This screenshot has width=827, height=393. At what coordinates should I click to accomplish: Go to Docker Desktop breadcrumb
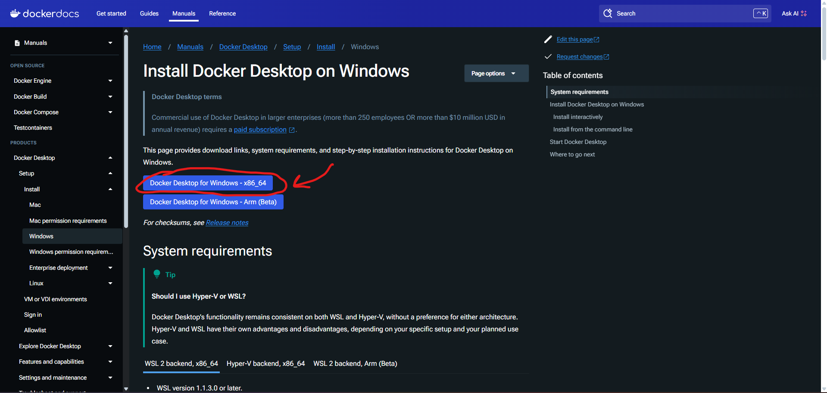[x=243, y=47]
